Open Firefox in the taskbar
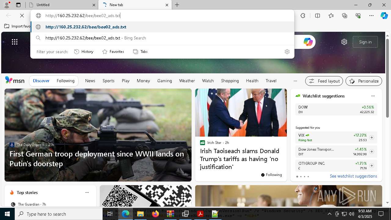391x220 pixels. 155,214
